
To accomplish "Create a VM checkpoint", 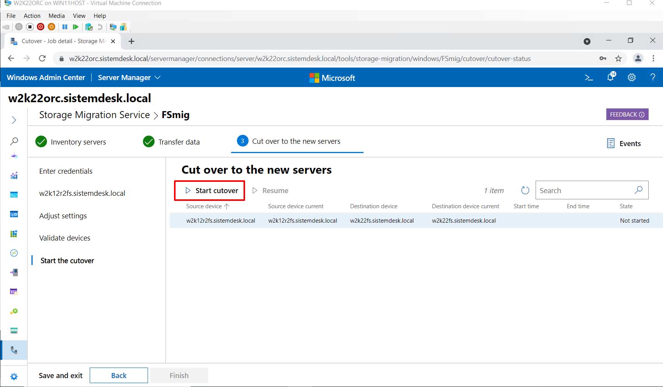I will tap(89, 27).
